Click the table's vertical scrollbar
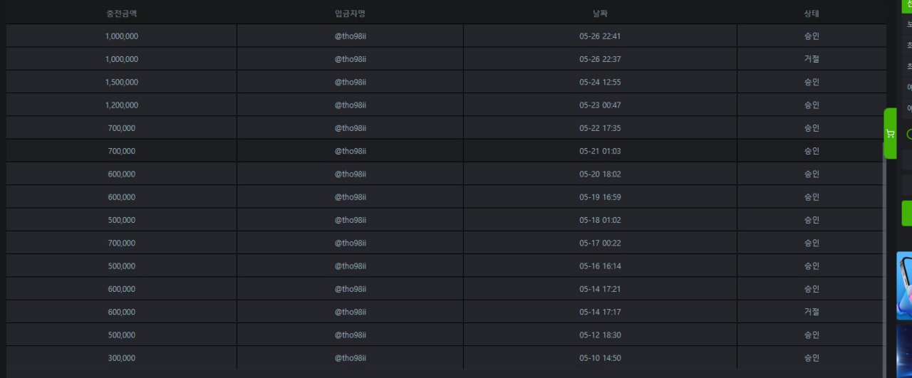 [886, 263]
